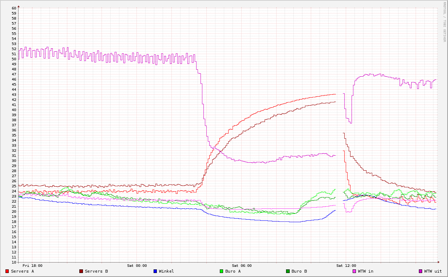The image size is (448, 277).
Task: Click the Fri 18:00 time axis label
Action: coord(32,265)
